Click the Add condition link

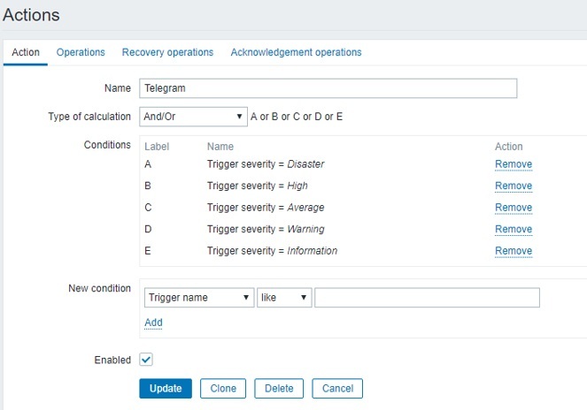coord(153,323)
